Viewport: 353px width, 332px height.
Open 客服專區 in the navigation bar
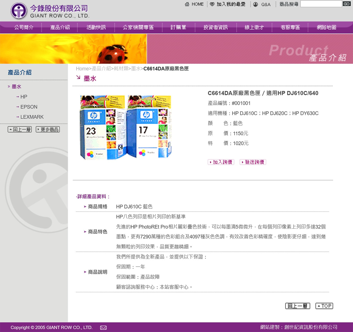tap(290, 27)
